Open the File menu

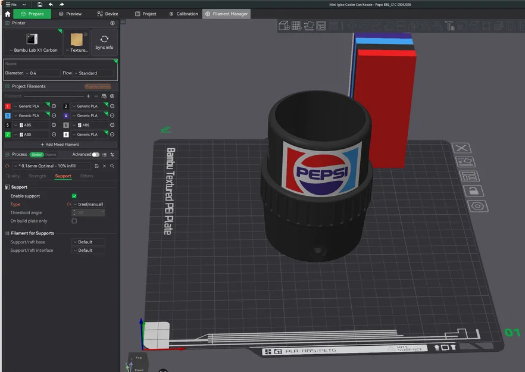click(x=11, y=4)
